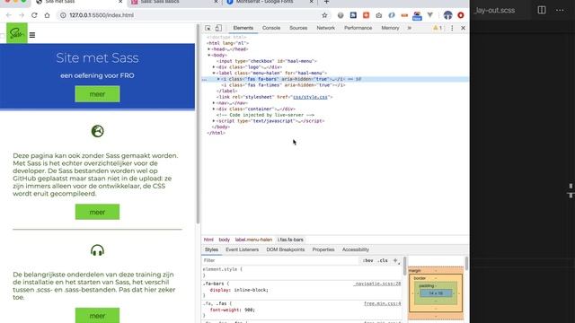Viewport: 575px width, 323px height.
Task: Click the Sass logo on the page
Action: 17,33
